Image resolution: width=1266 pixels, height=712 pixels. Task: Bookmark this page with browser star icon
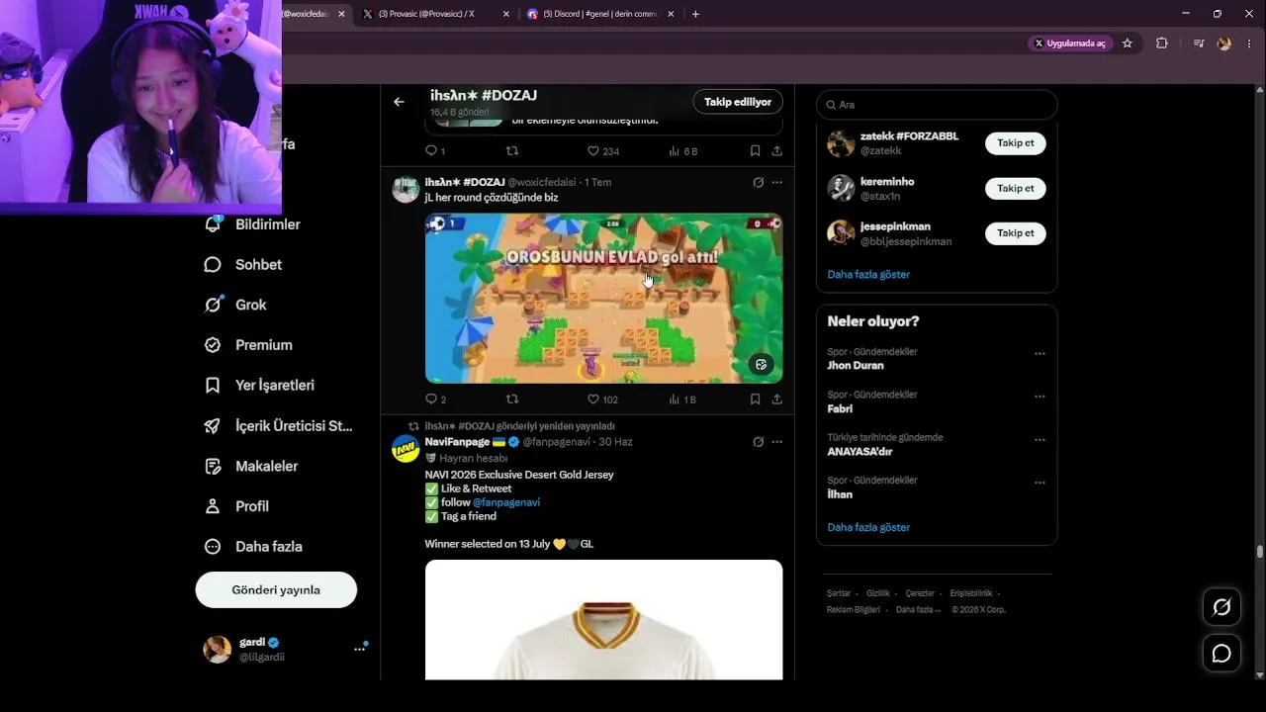pyautogui.click(x=1128, y=44)
